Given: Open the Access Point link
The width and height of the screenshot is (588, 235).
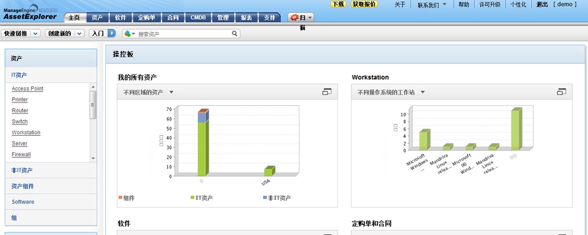Looking at the screenshot, I should coord(27,89).
